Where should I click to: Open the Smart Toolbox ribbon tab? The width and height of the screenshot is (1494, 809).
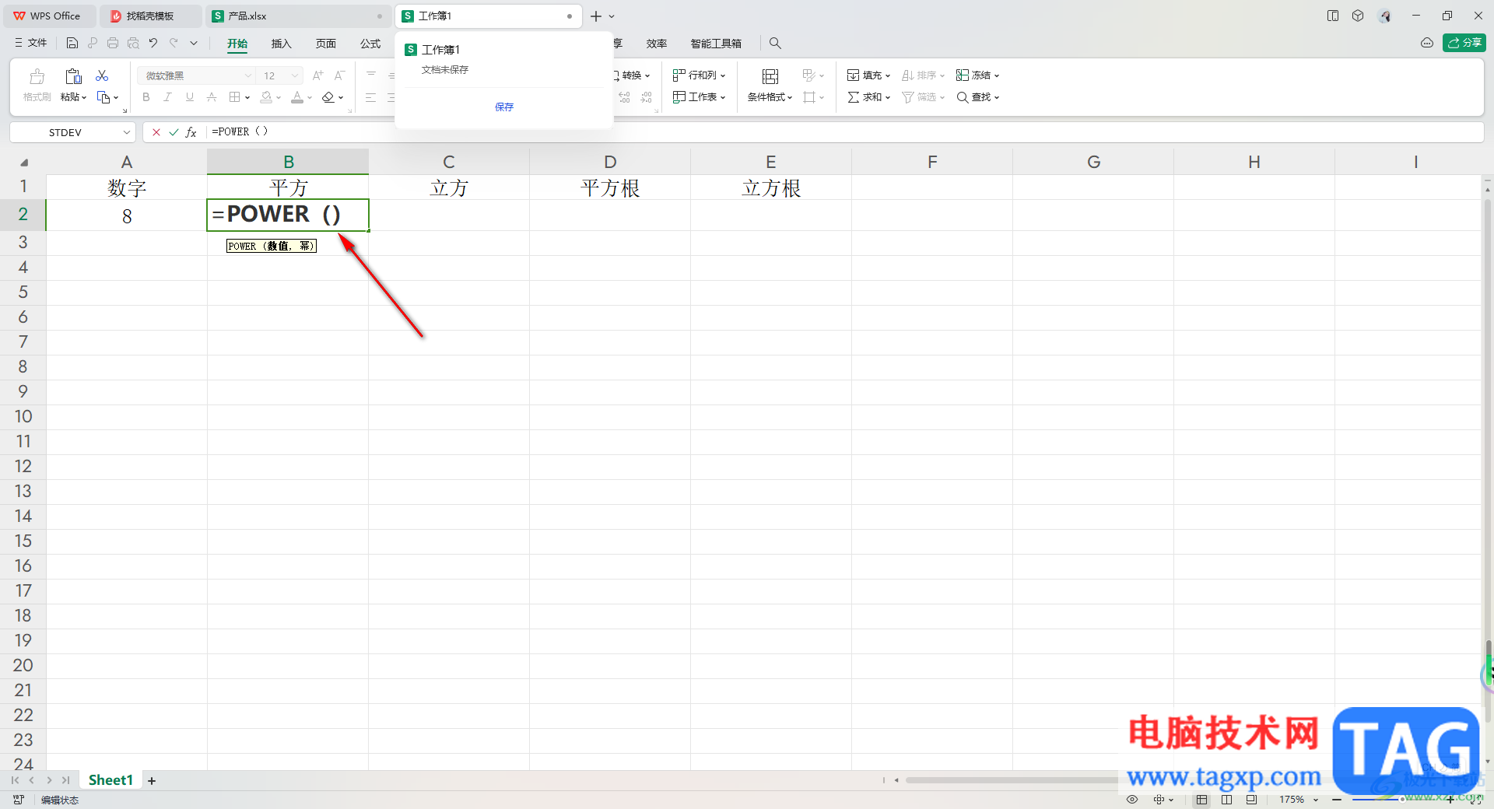tap(716, 44)
